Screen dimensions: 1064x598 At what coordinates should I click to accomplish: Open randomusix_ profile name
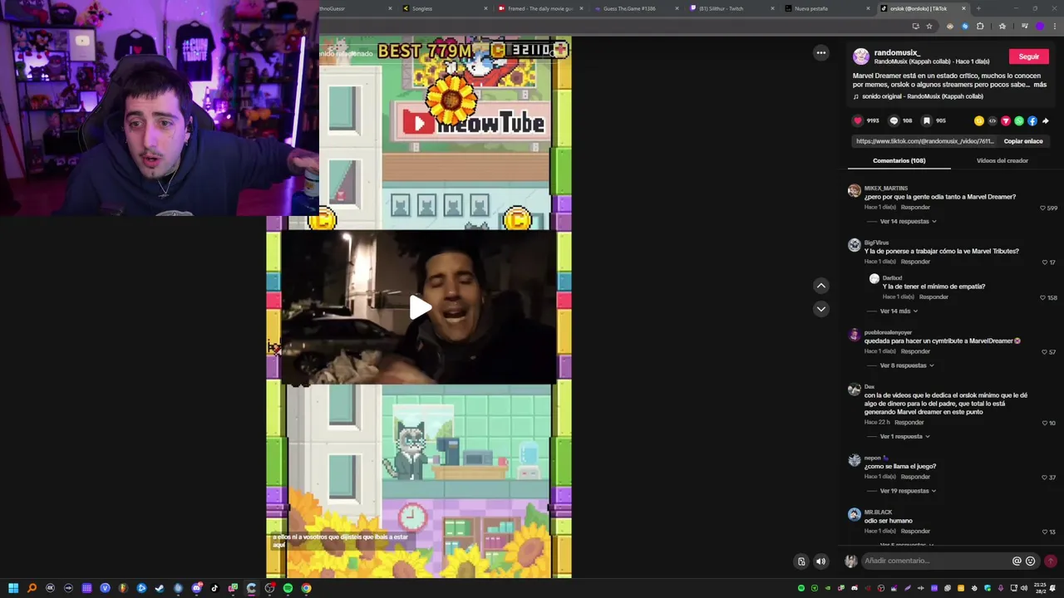(x=897, y=52)
